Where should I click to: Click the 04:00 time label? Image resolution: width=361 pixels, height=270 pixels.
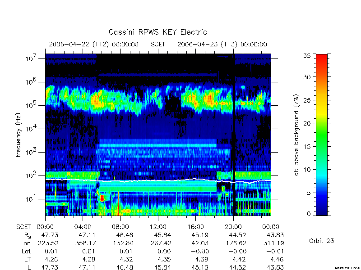[x=83, y=227]
